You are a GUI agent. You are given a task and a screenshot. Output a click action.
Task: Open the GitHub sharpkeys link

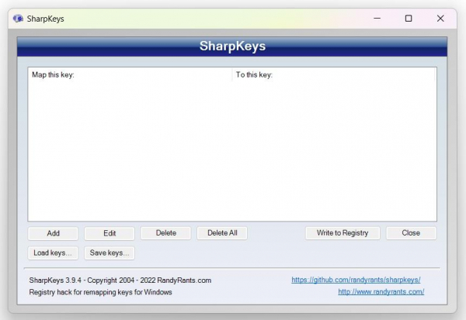click(x=356, y=280)
